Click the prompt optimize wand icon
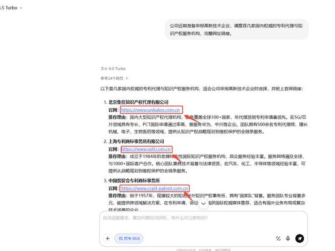 tap(278, 238)
